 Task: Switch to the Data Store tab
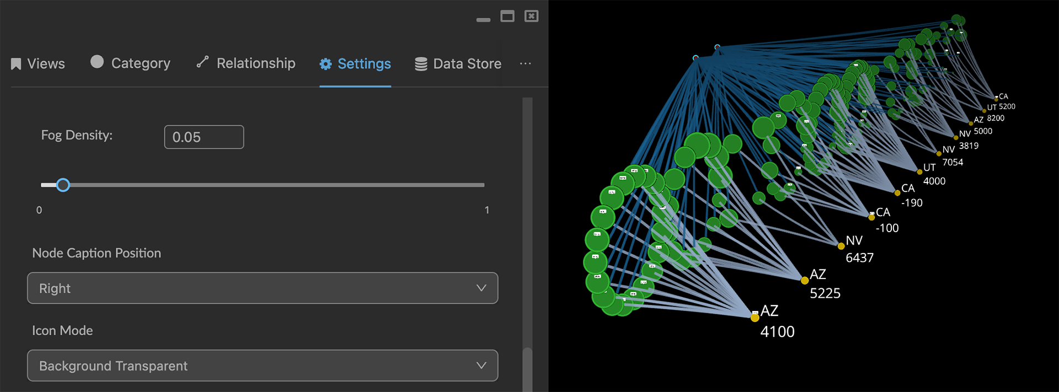tap(467, 64)
